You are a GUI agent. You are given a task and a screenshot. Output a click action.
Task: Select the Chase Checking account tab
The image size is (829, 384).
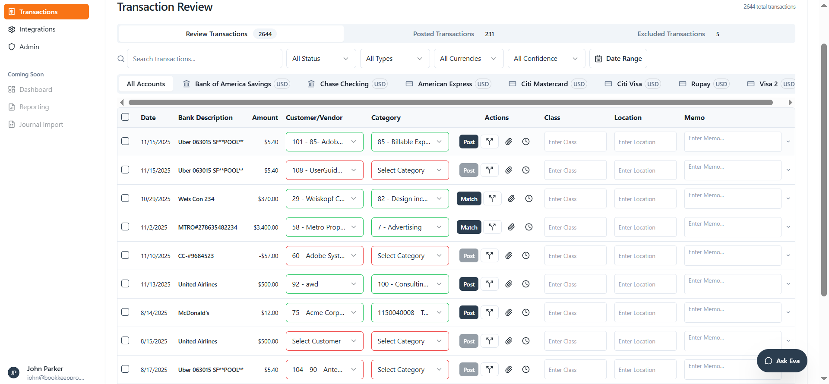tap(347, 84)
